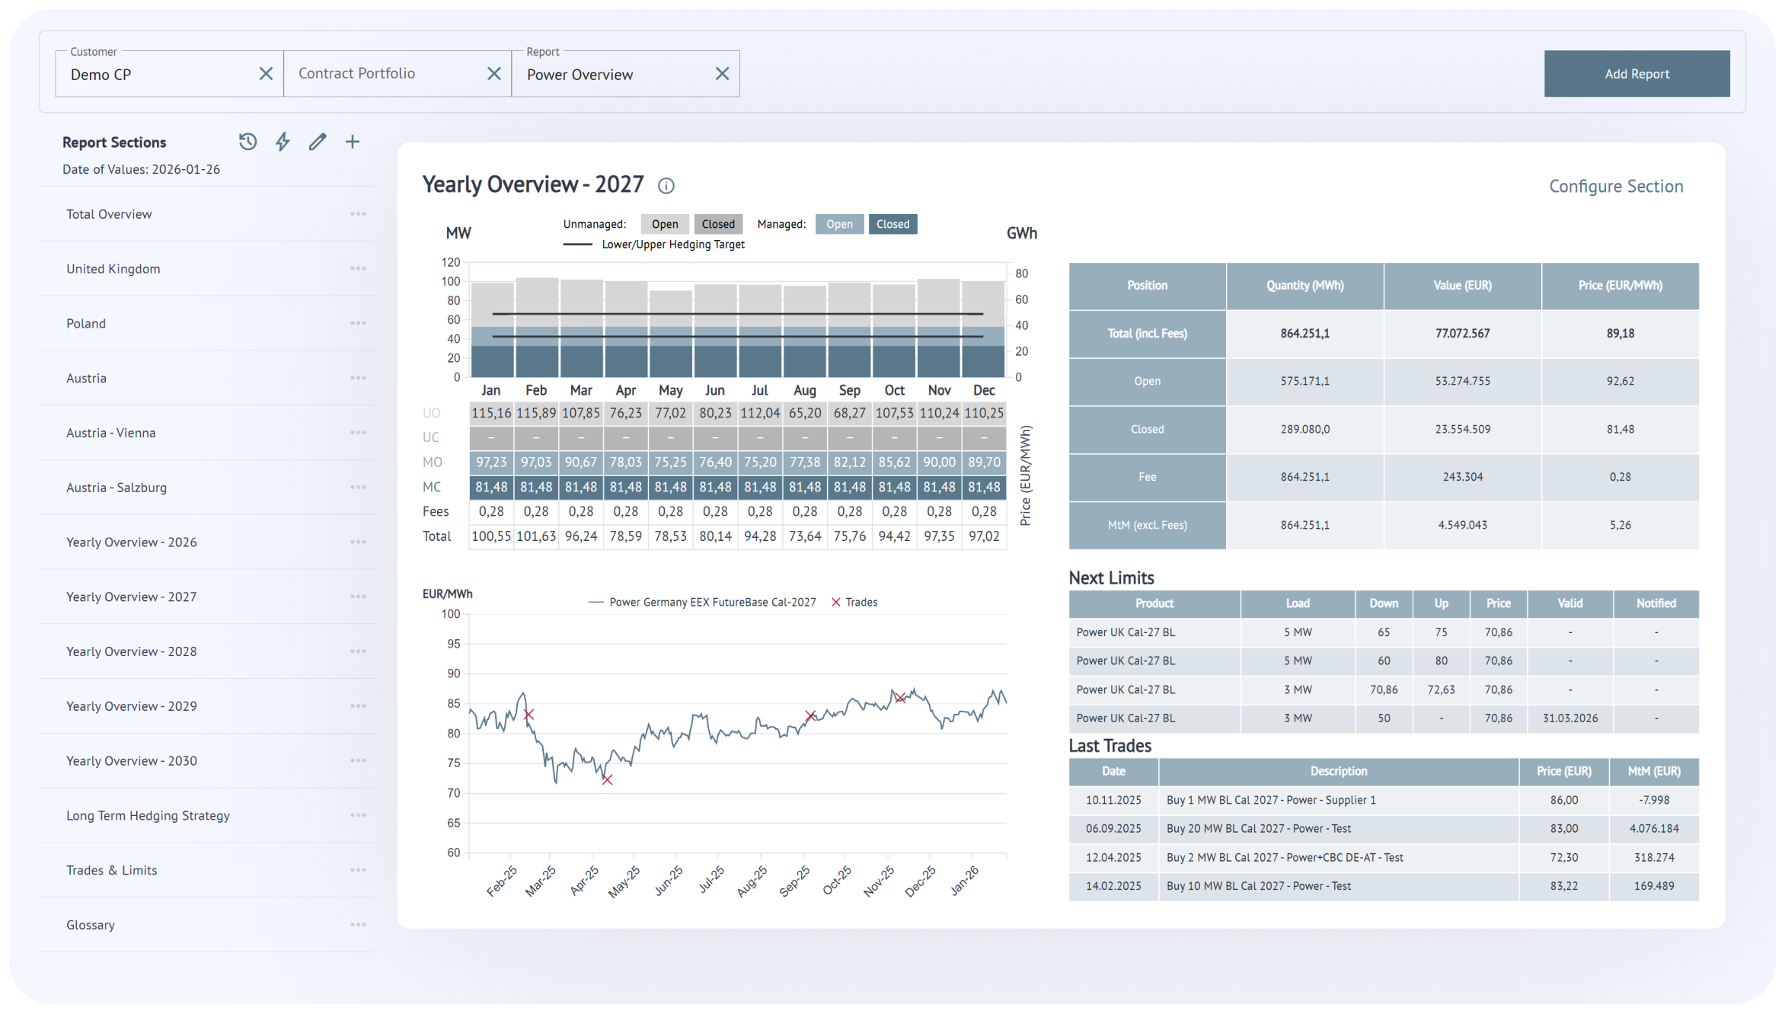Open the Customer selection field
1785x1014 pixels.
coord(152,74)
